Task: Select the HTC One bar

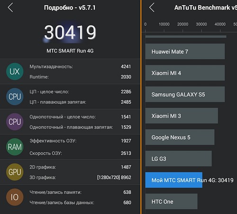Action: 172,202
